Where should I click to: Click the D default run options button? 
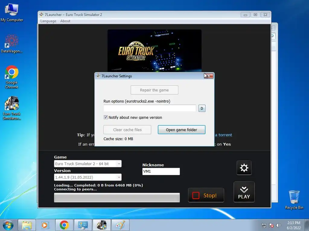(x=202, y=108)
